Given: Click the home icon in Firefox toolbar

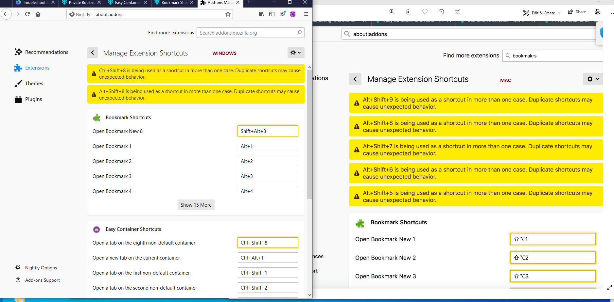Looking at the screenshot, I should pos(38,14).
